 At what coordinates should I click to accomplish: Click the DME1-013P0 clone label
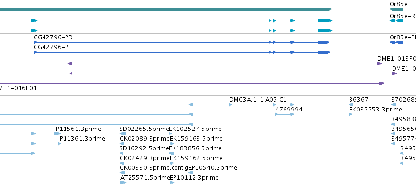[x=396, y=59]
